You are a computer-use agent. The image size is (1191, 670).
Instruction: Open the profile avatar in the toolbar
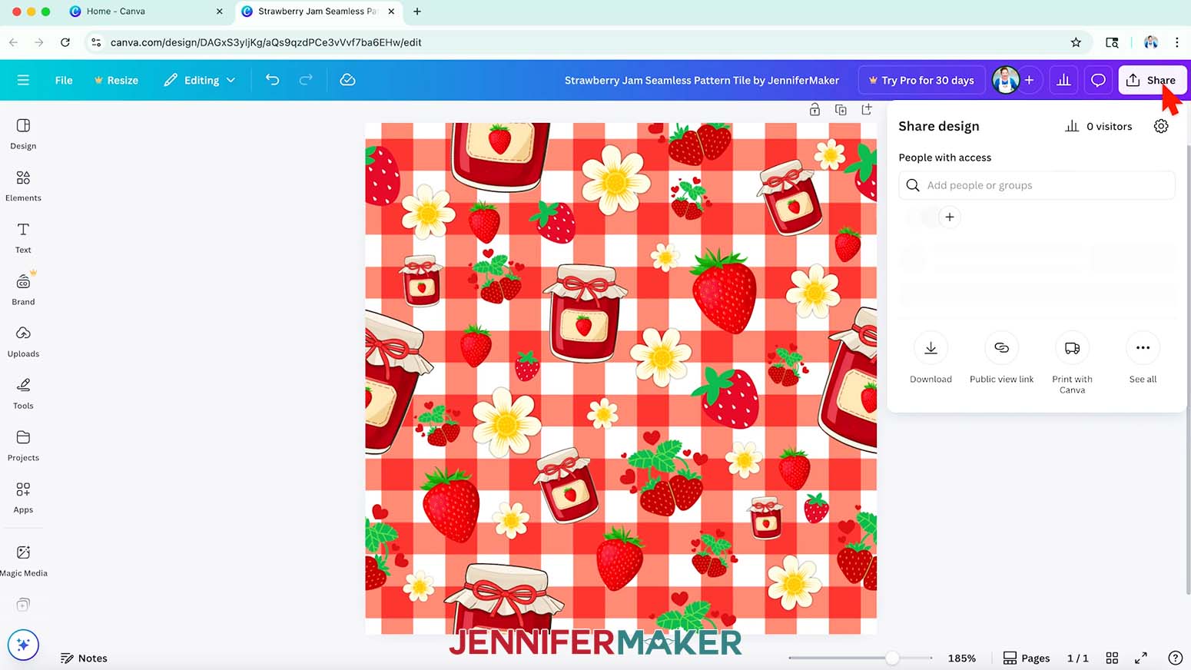click(1005, 80)
